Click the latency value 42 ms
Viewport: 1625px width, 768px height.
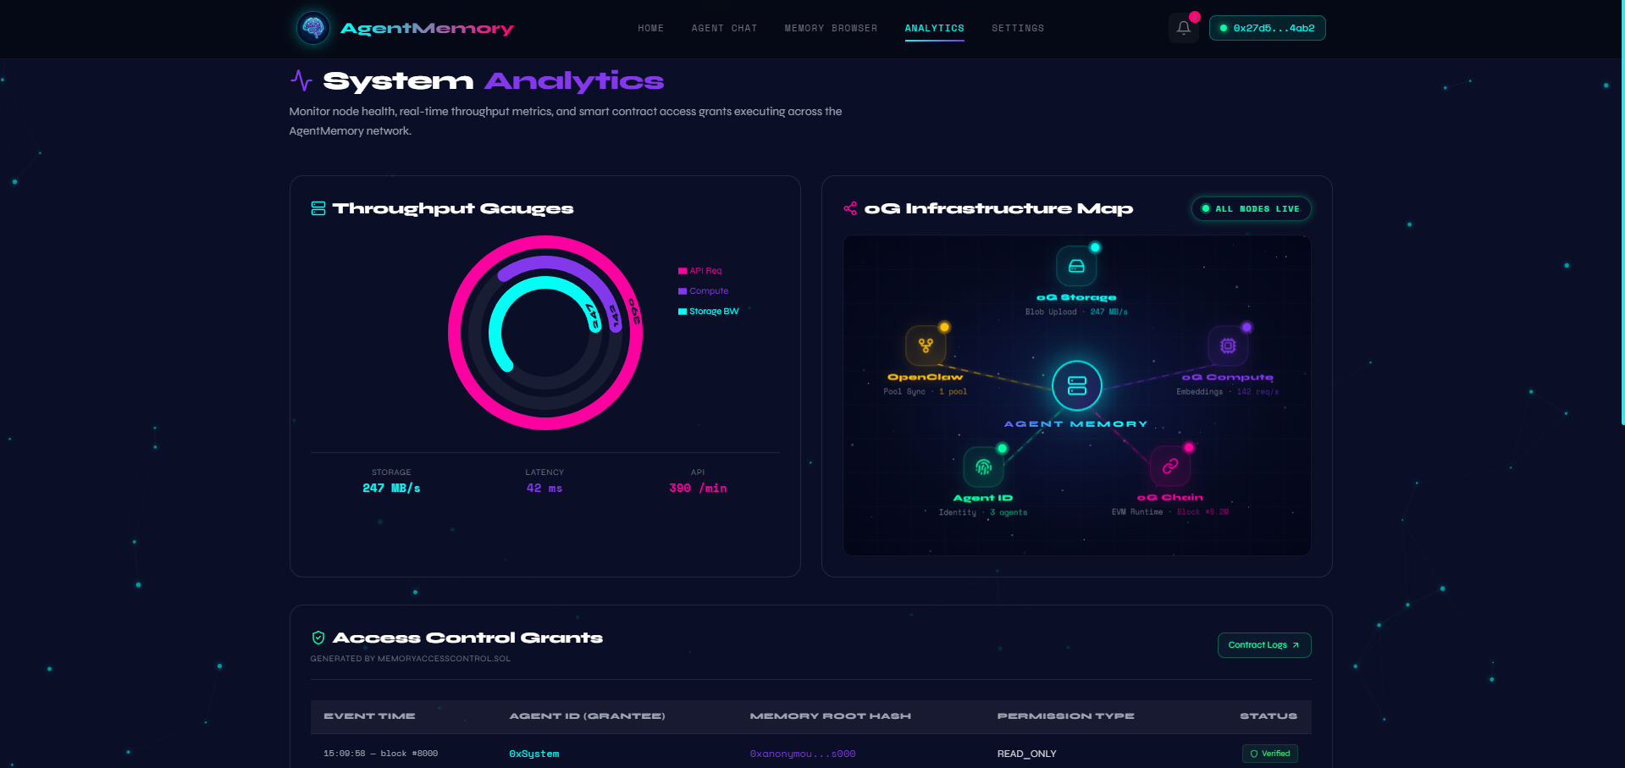tap(544, 489)
